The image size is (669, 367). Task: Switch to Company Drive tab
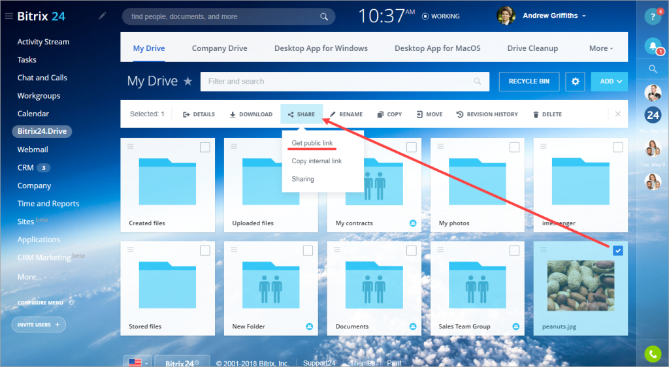tap(220, 48)
